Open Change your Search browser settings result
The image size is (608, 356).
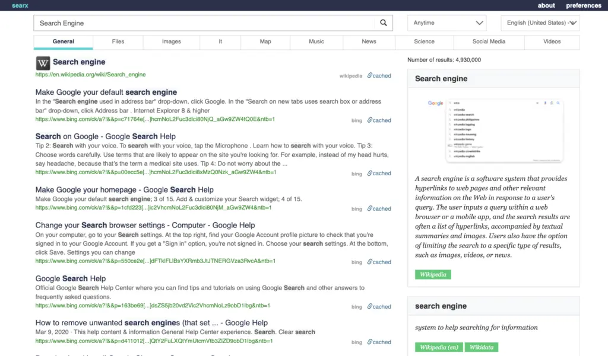(x=145, y=225)
